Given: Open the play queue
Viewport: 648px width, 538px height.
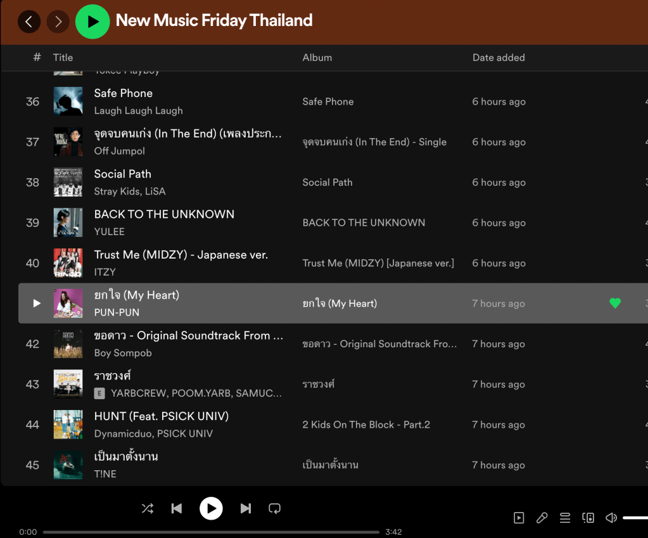Looking at the screenshot, I should click(565, 518).
